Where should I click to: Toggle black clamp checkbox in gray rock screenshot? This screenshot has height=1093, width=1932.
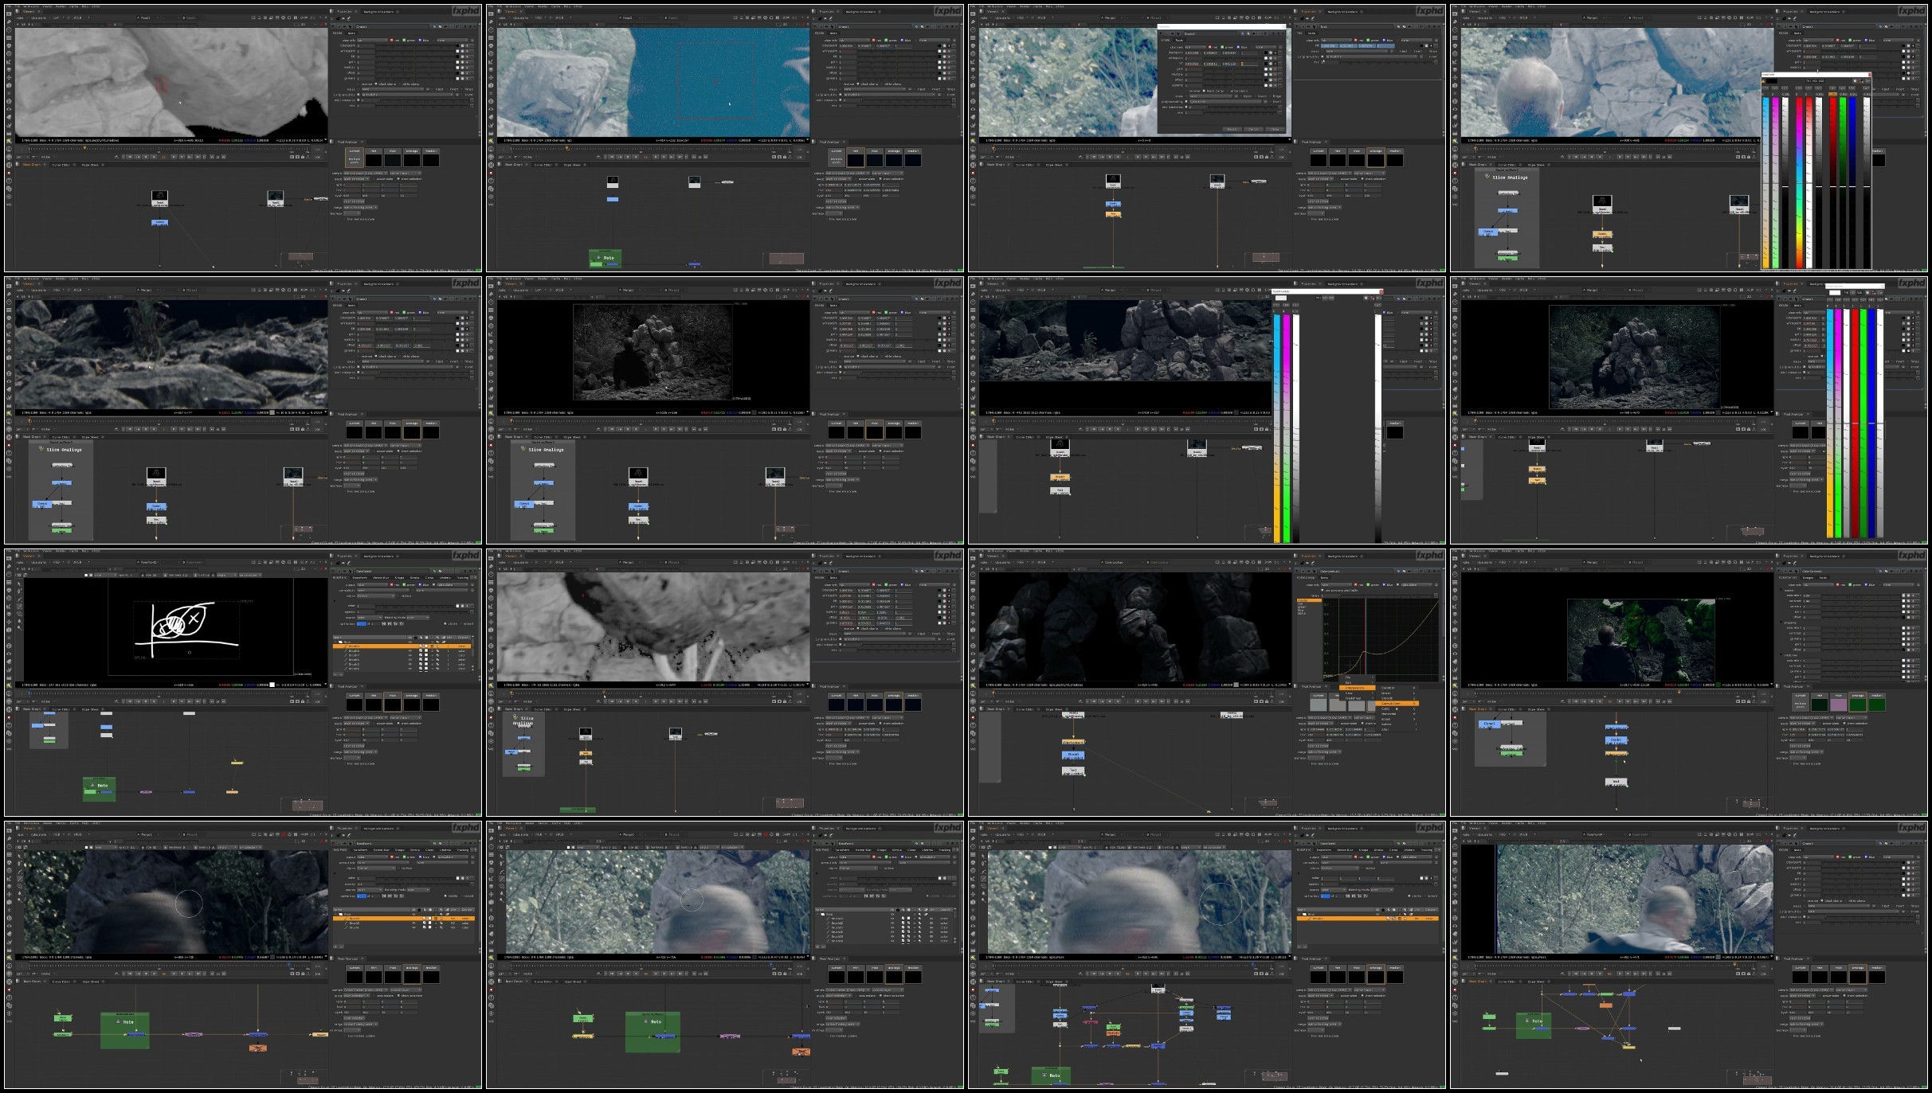click(376, 84)
